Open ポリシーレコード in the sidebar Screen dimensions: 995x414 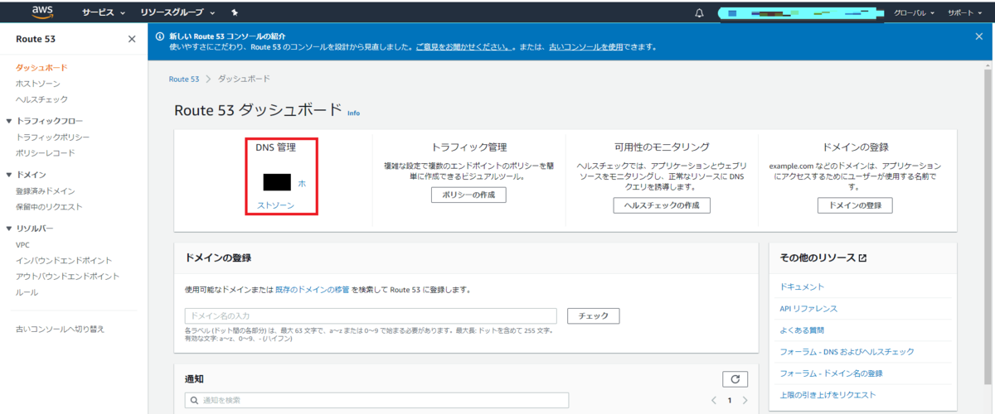[x=46, y=153]
